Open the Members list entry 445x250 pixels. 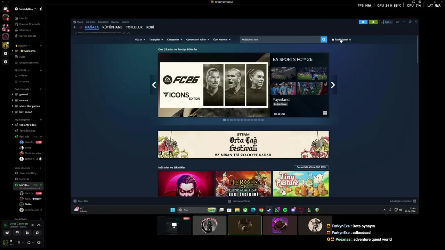(x=23, y=30)
